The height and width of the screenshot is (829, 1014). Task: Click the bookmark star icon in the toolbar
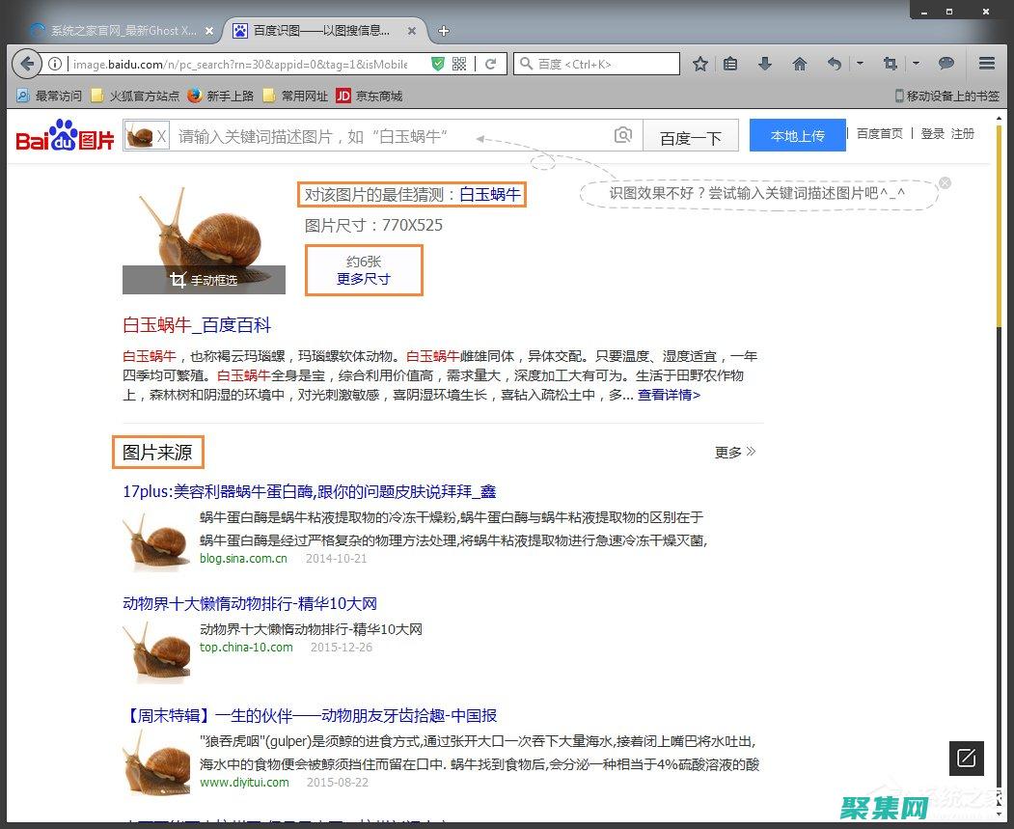click(700, 64)
